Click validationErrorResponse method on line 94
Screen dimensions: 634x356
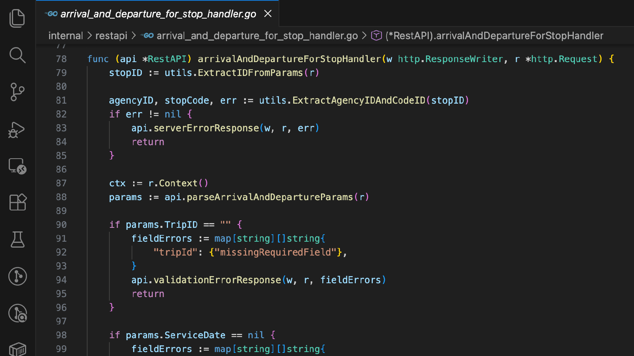[217, 280]
